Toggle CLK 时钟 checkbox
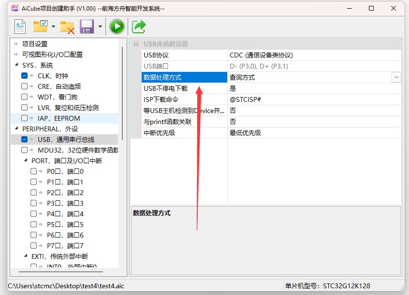The image size is (409, 295). 24,76
